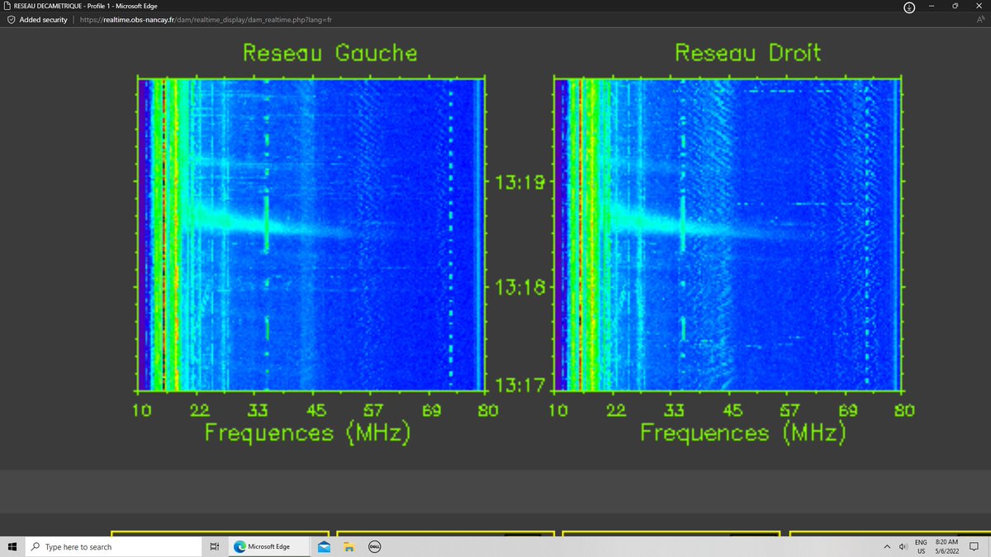Open the Downloads icon in the title bar
Screen dimensions: 991x557
click(908, 7)
